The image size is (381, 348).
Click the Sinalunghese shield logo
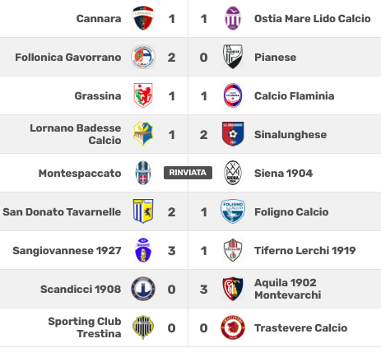(x=233, y=134)
